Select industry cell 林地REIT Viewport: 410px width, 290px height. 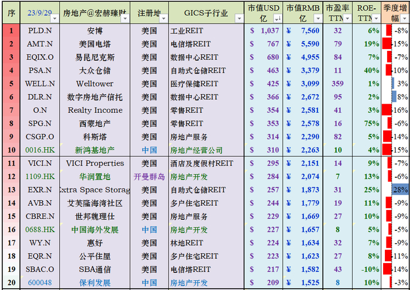pos(206,243)
